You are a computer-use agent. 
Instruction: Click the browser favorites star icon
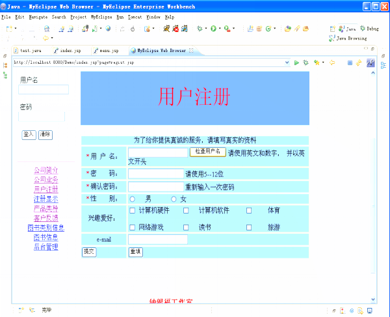(317, 62)
